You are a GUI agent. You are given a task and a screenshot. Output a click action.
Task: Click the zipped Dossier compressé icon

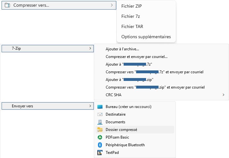pos(100,130)
